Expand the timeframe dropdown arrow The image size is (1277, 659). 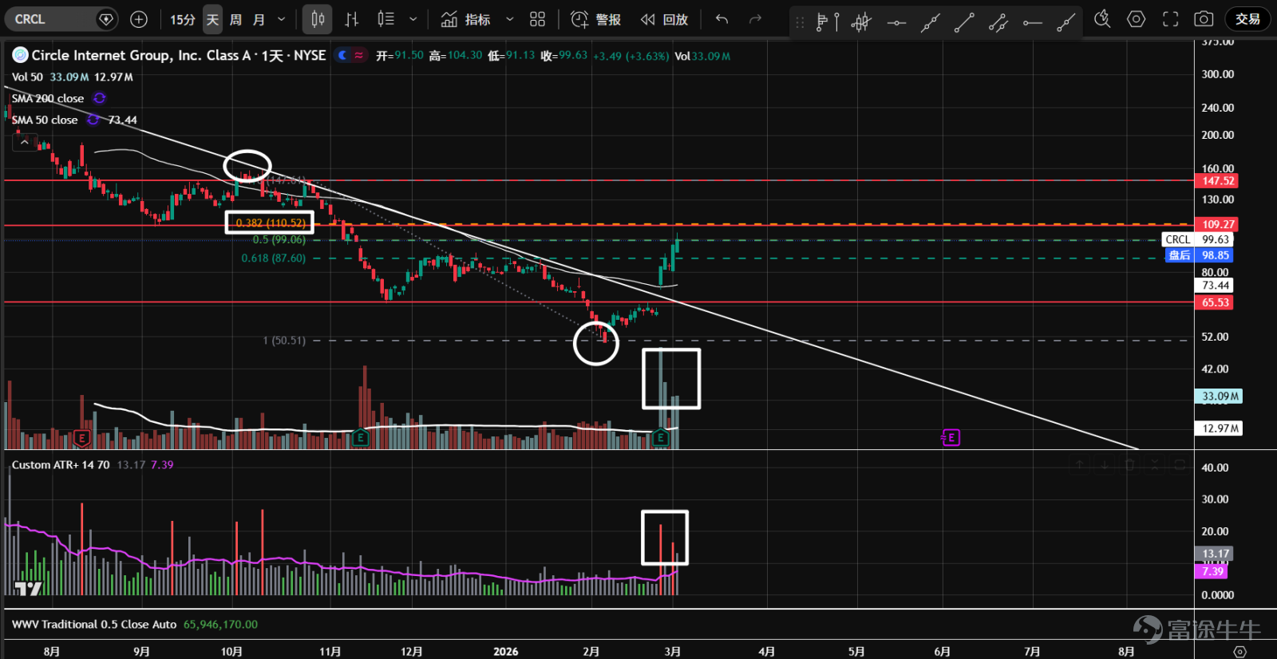281,19
